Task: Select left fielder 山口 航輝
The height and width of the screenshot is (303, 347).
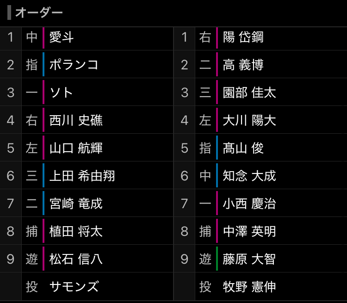Action: coord(76,148)
